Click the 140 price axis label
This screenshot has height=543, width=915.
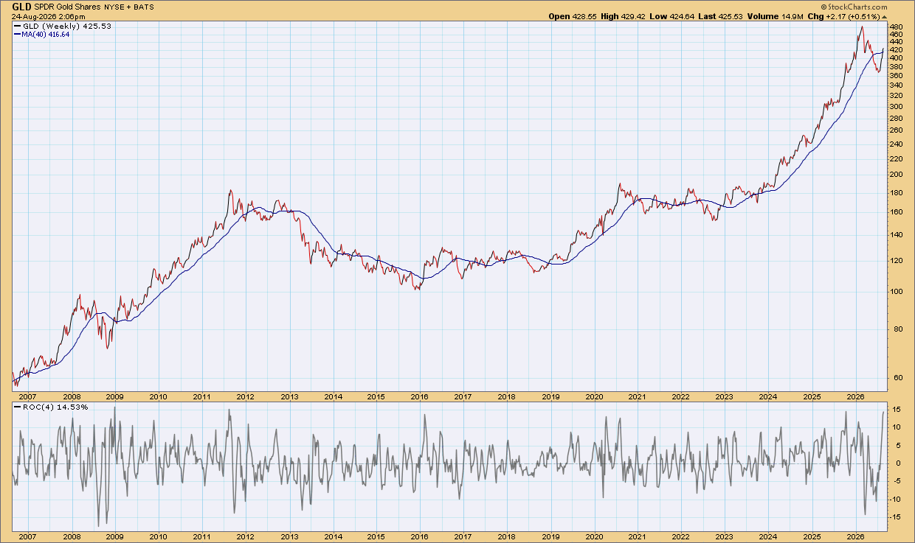tap(897, 234)
